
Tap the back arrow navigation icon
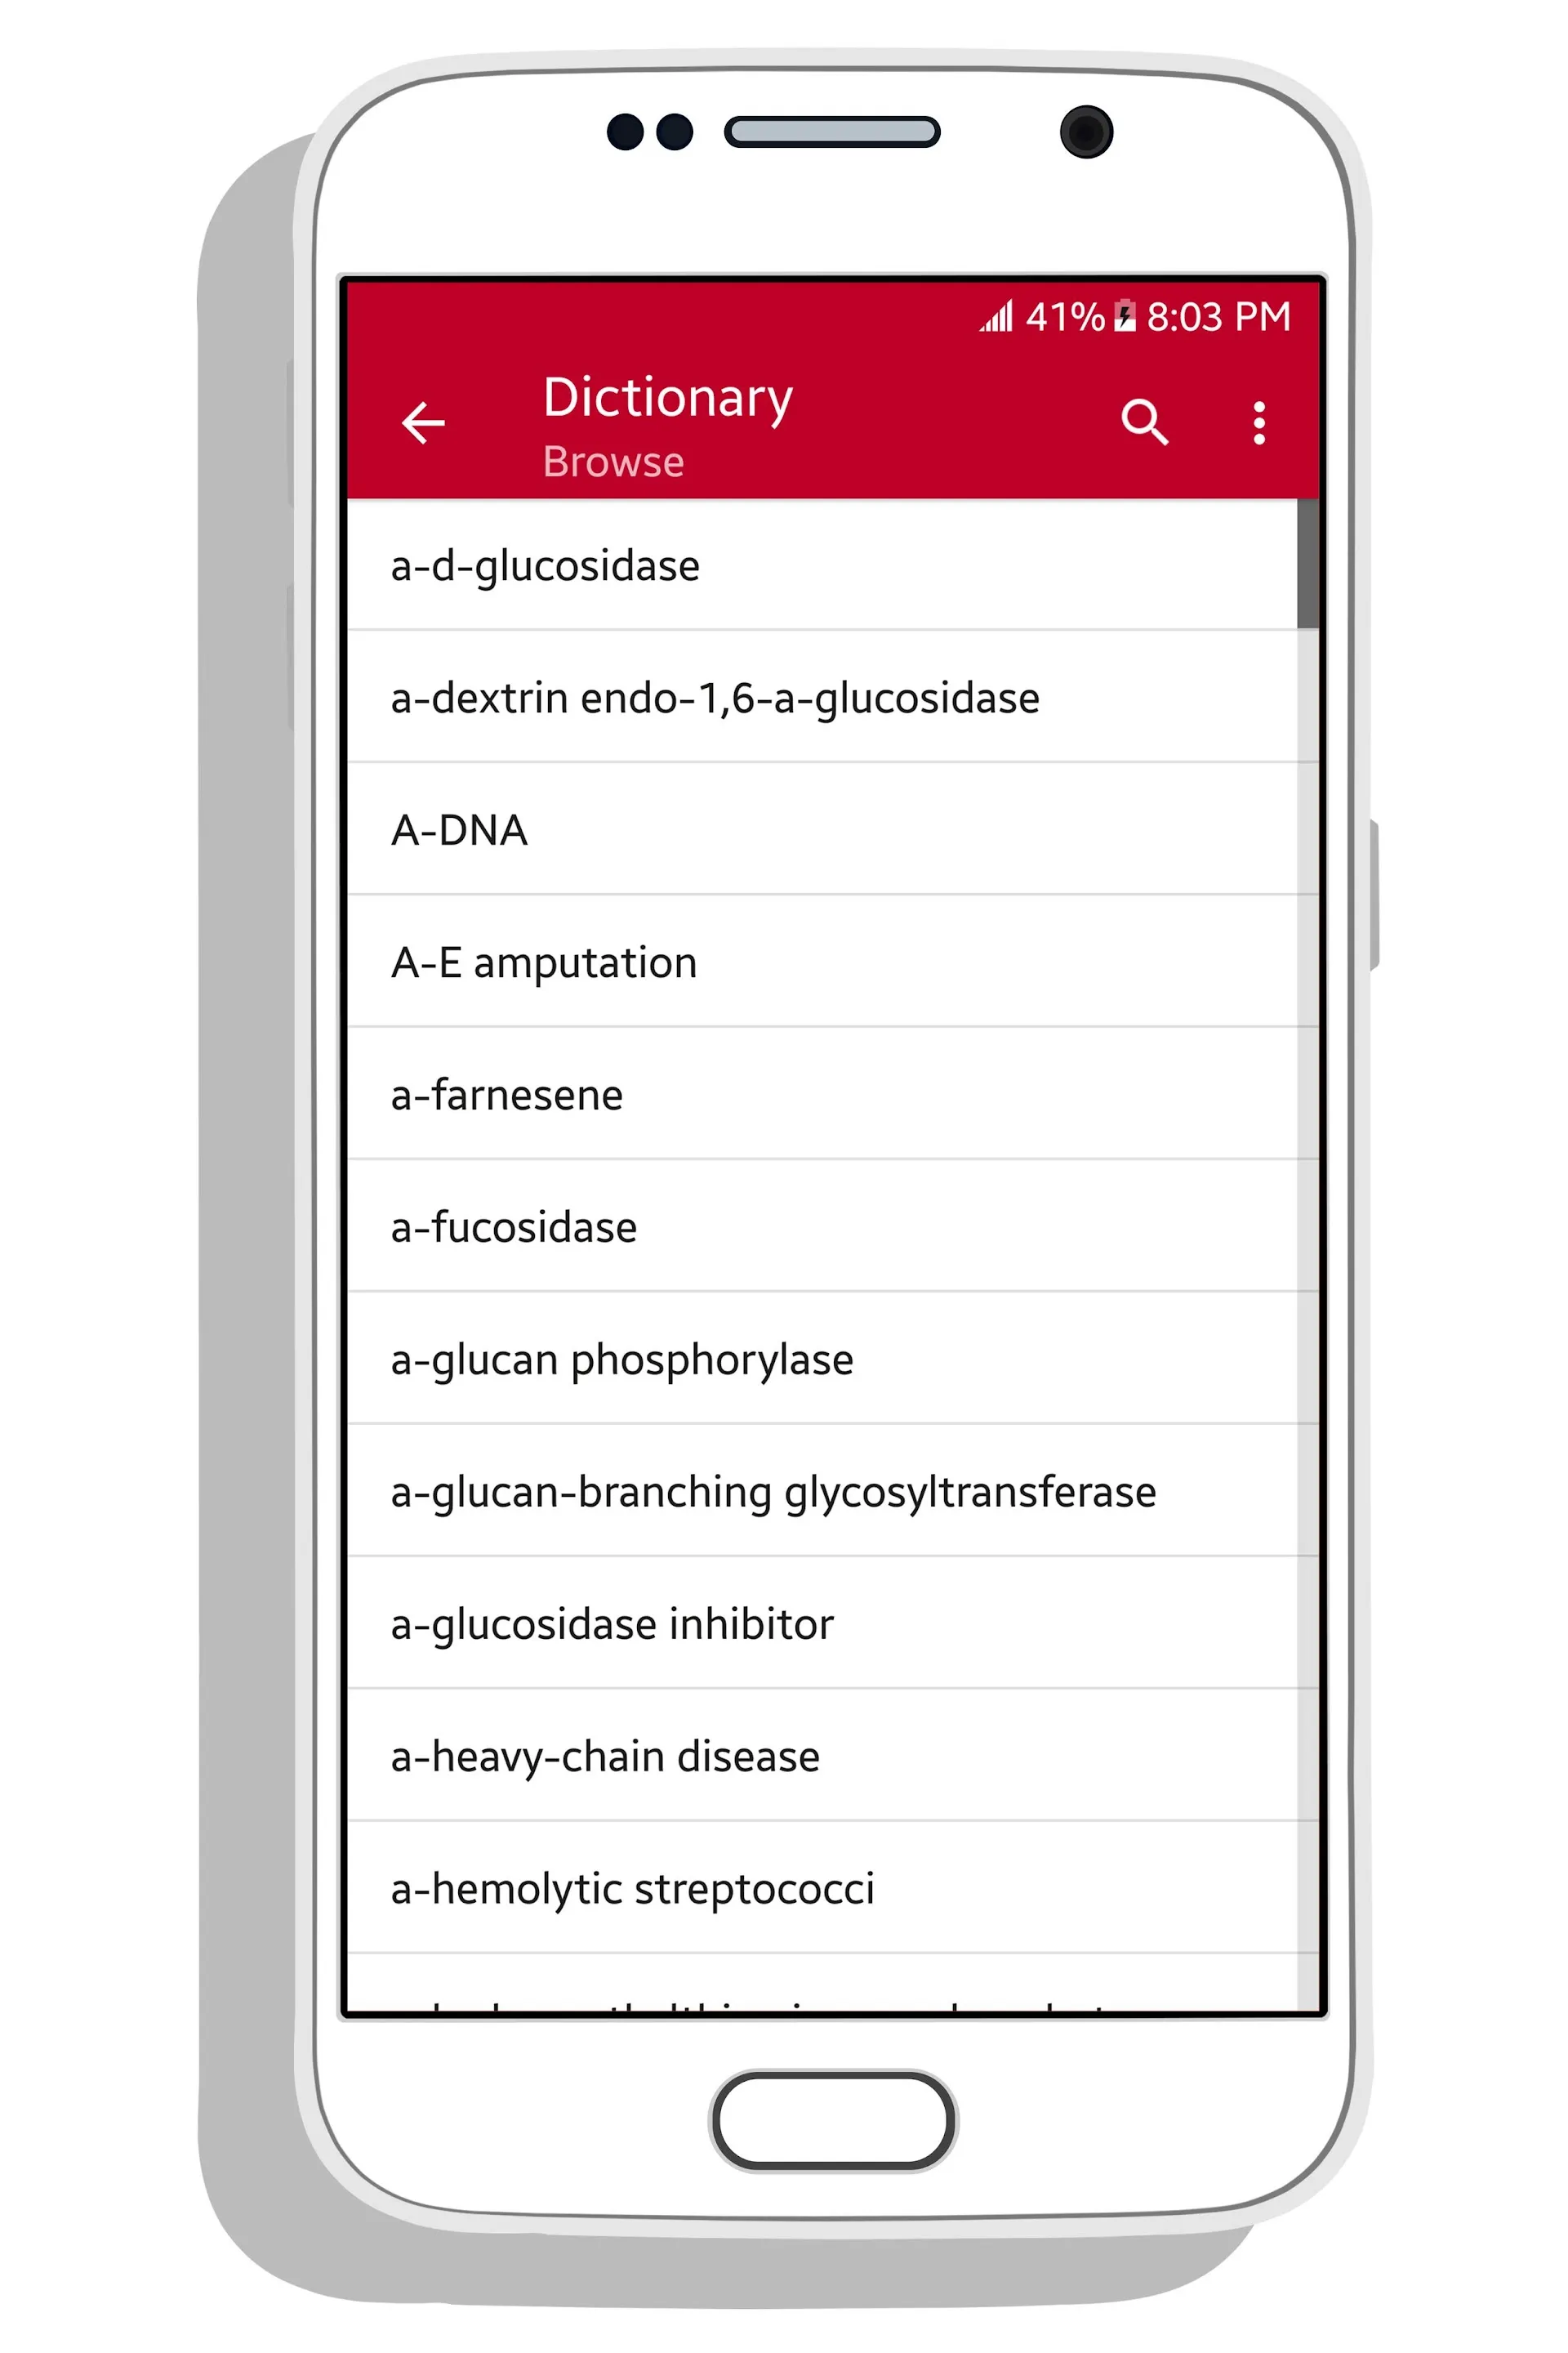pos(425,422)
